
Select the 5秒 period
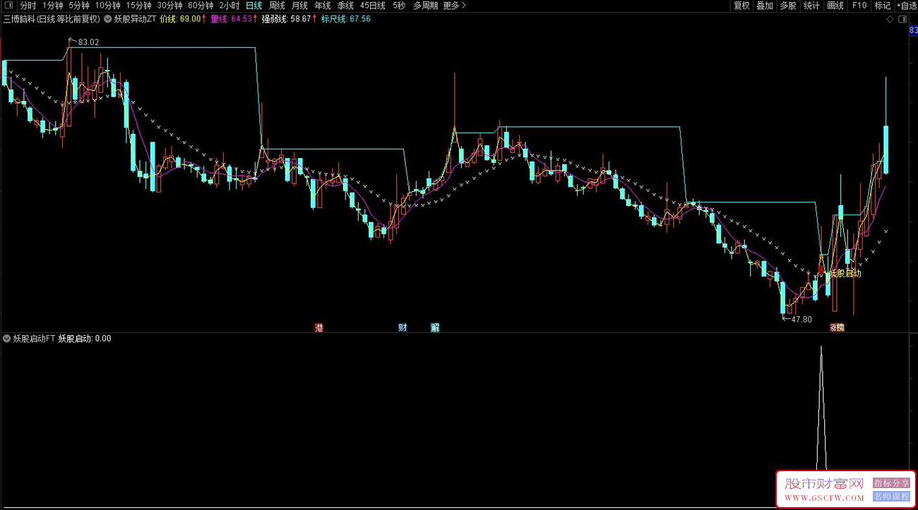tap(400, 6)
